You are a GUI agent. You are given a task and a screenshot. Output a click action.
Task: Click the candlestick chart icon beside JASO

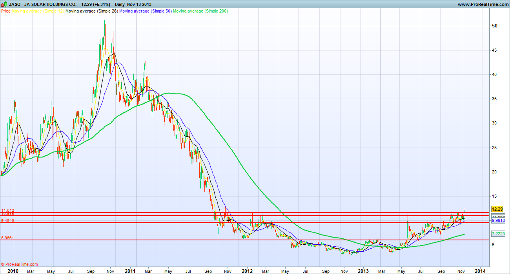pos(4,4)
